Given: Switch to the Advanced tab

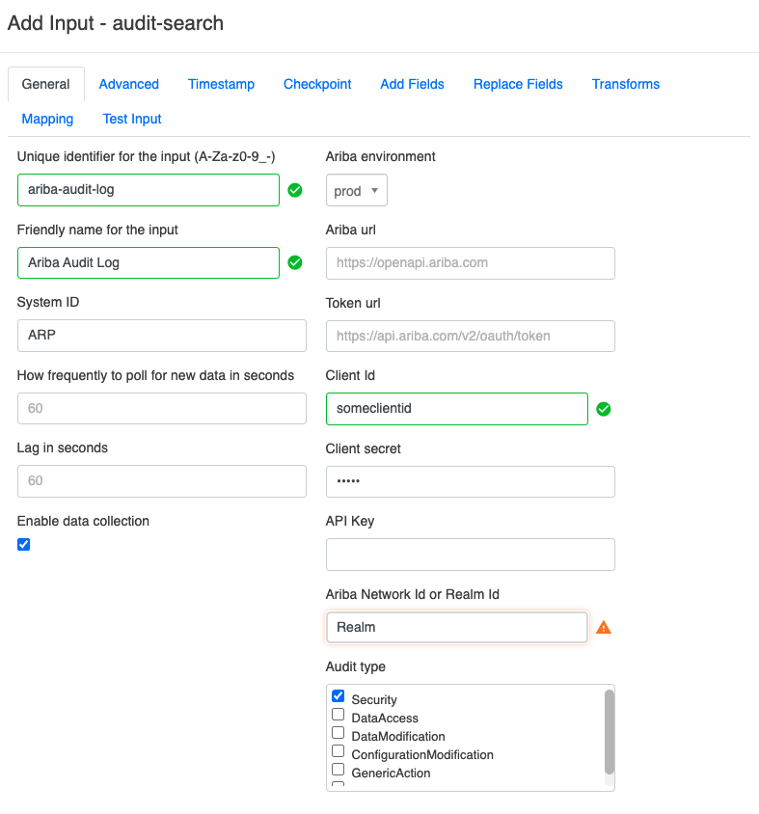Looking at the screenshot, I should (128, 84).
